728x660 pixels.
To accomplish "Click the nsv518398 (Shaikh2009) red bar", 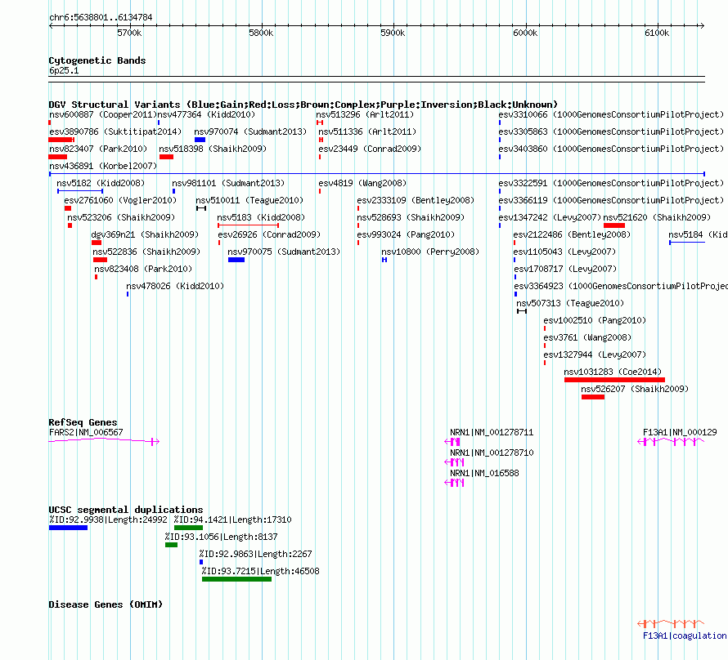I will click(x=166, y=157).
